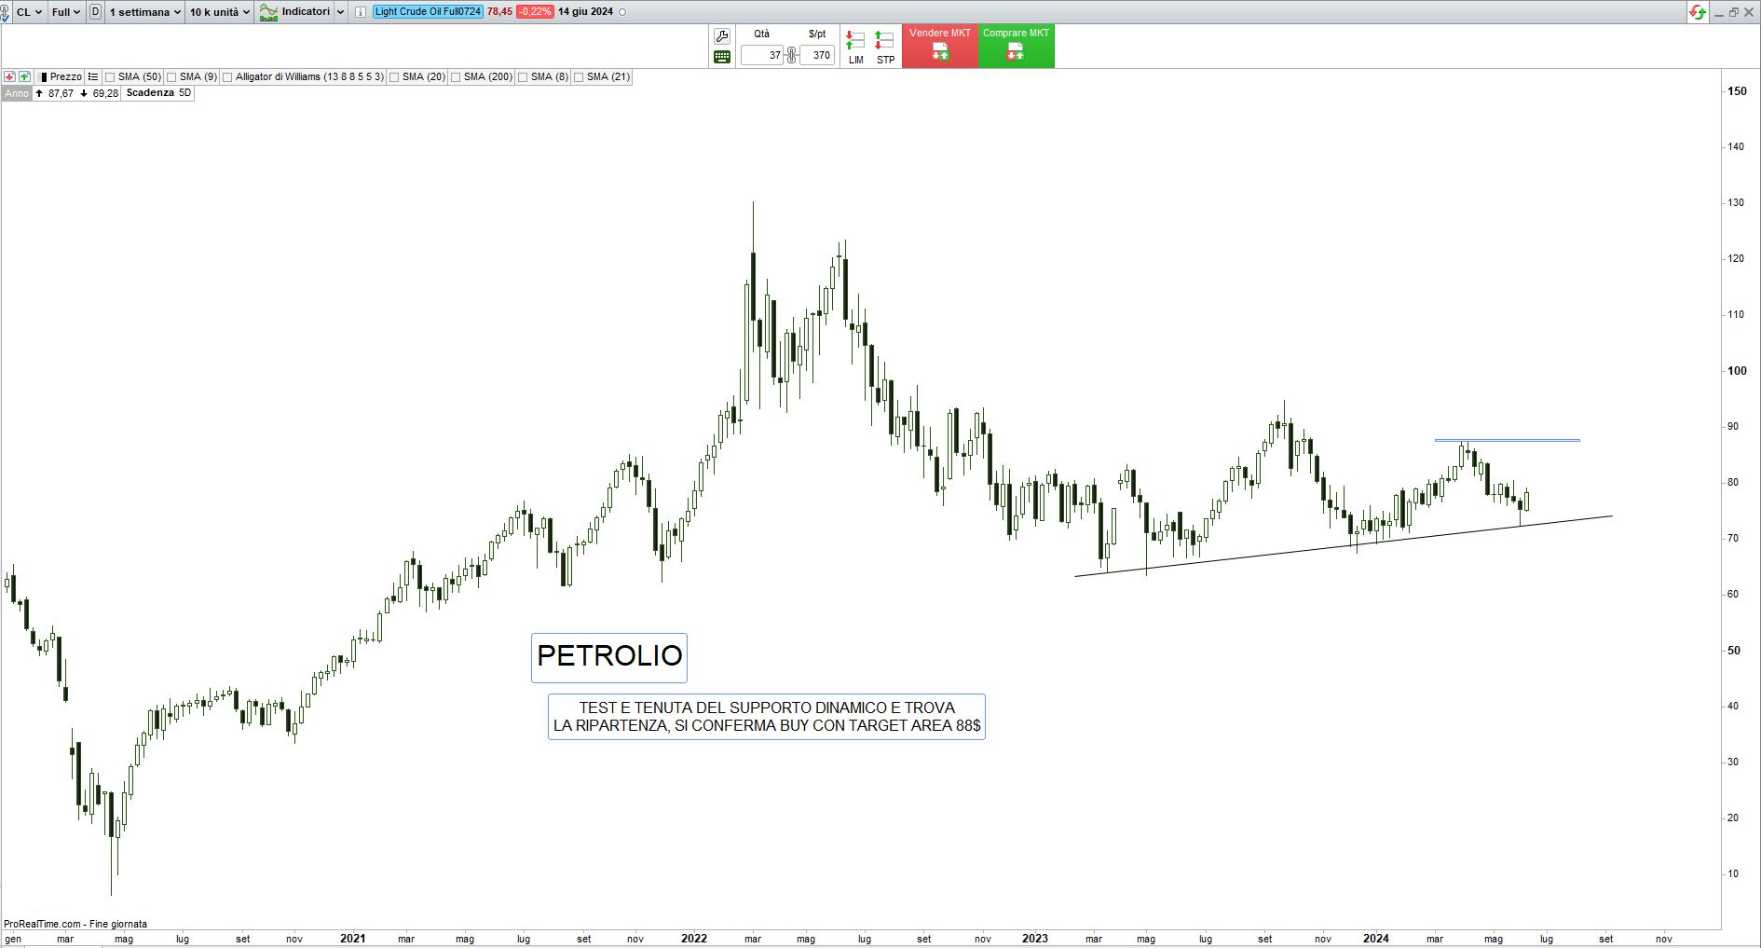The width and height of the screenshot is (1761, 948).
Task: Open the Indicatori indicators icon
Action: [268, 12]
